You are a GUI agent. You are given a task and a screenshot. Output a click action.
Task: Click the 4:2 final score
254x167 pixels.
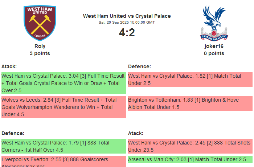click(127, 33)
